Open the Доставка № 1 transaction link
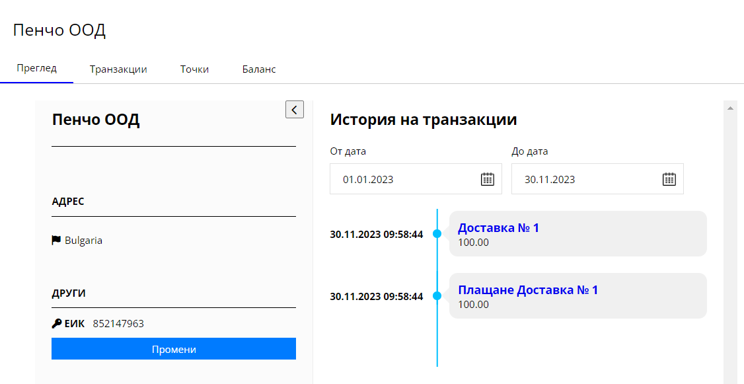Image resolution: width=744 pixels, height=384 pixels. (498, 228)
